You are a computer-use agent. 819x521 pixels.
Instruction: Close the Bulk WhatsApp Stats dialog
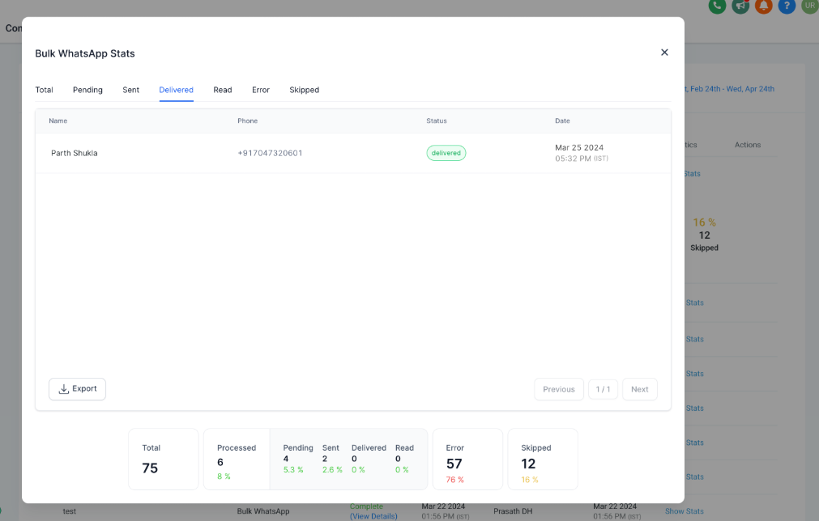pyautogui.click(x=664, y=52)
